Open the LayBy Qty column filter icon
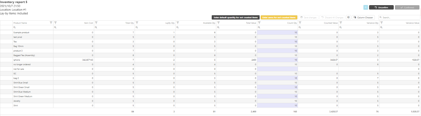Image resolution: width=421 pixels, height=116 pixels. click(137, 23)
